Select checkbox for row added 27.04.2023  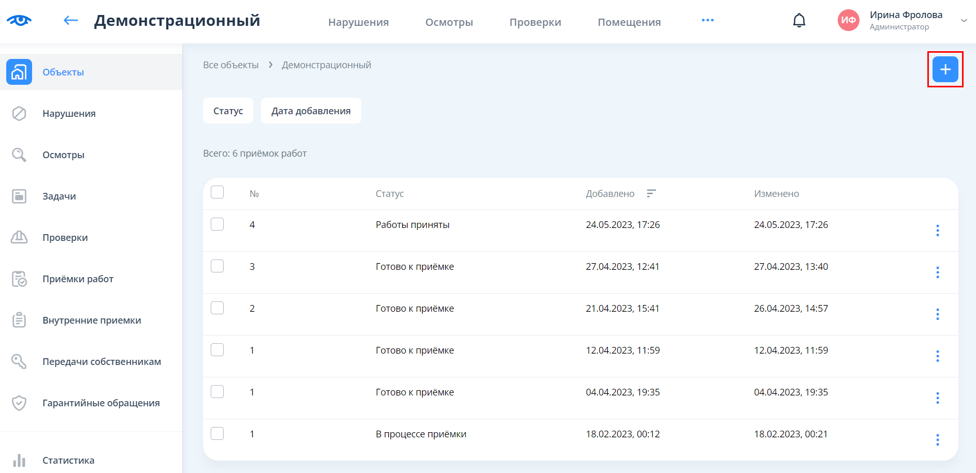pyautogui.click(x=217, y=266)
